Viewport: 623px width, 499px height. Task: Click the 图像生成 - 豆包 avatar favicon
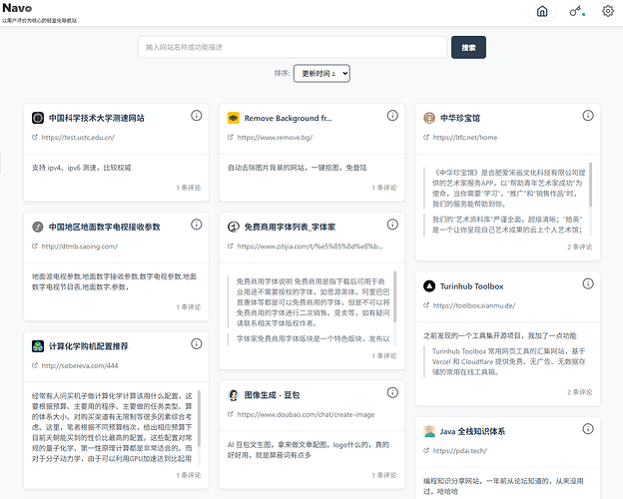click(234, 395)
